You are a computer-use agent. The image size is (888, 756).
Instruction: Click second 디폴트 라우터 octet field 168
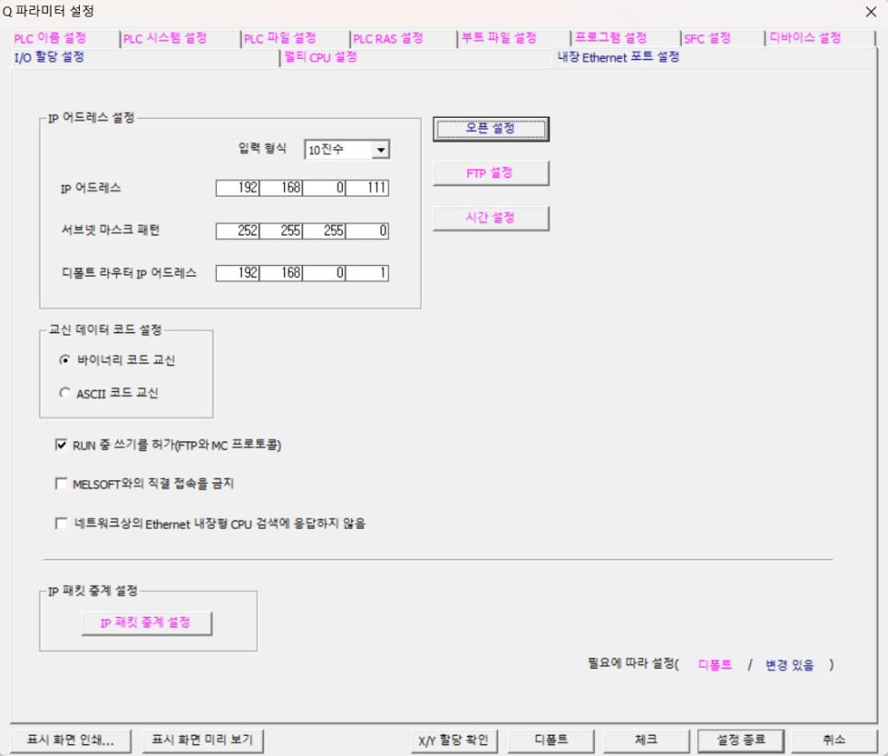coord(281,273)
